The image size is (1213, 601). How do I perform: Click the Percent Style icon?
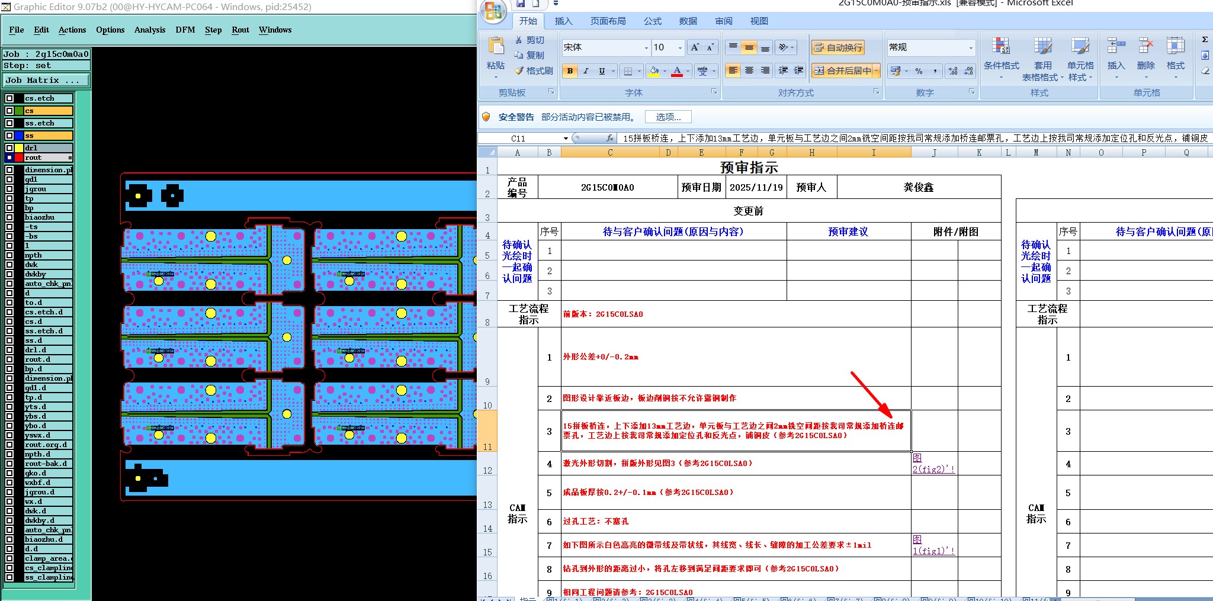(x=919, y=71)
